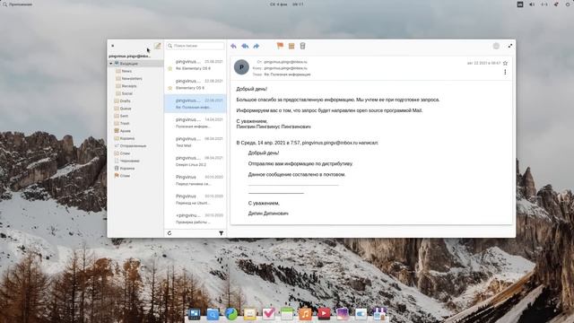Open the sound volume indicator in panel
Image resolution: width=574 pixels, height=323 pixels.
click(x=532, y=4)
